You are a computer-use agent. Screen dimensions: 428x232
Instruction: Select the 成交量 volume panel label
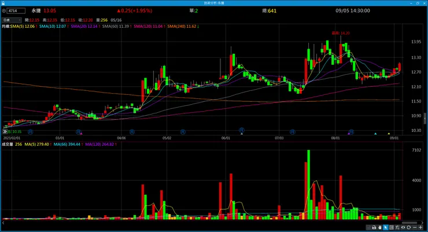8,144
